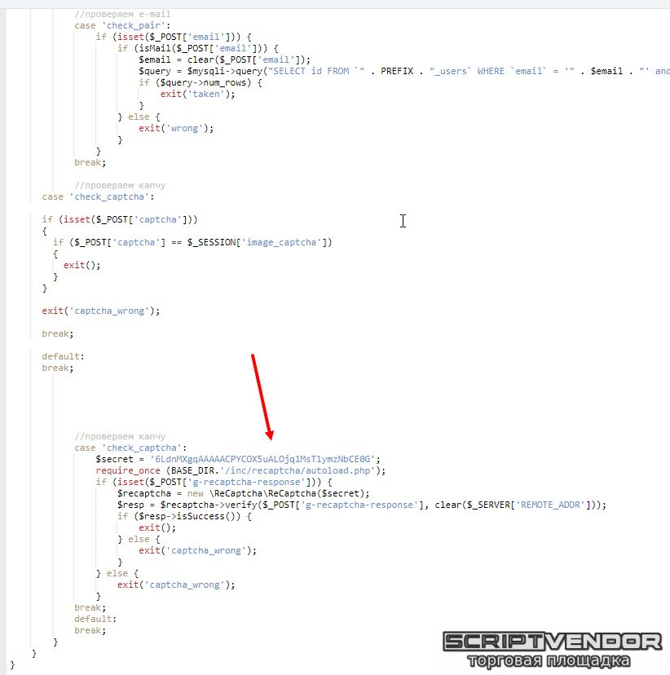Click the comment '//проверяем e-mail'
The width and height of the screenshot is (670, 675).
point(122,14)
